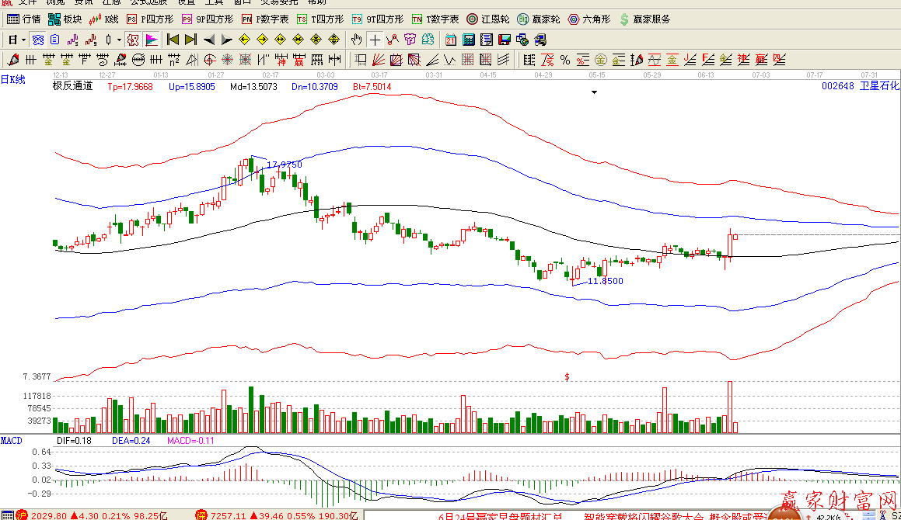Image resolution: width=901 pixels, height=520 pixels.
Task: Toggle the crosshair cursor button
Action: coord(375,40)
